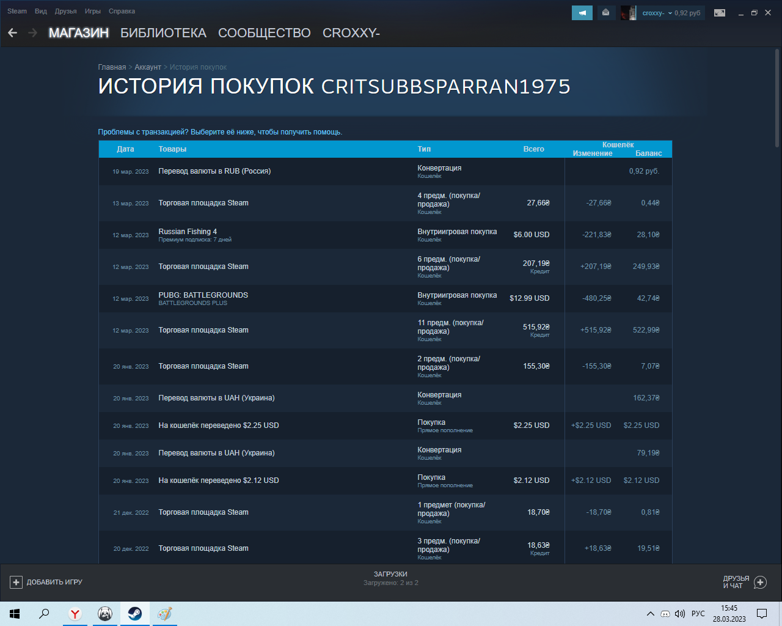Open Windows Start menu
The height and width of the screenshot is (626, 782).
(15, 614)
